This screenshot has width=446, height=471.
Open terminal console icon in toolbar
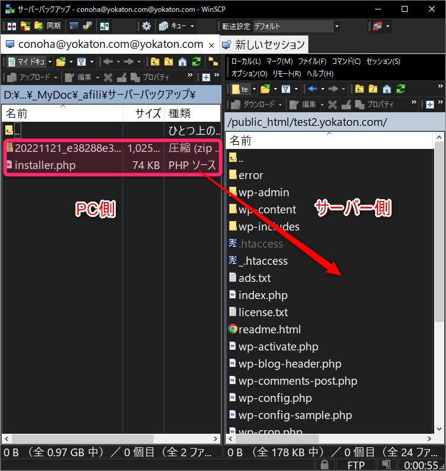pyautogui.click(x=74, y=26)
